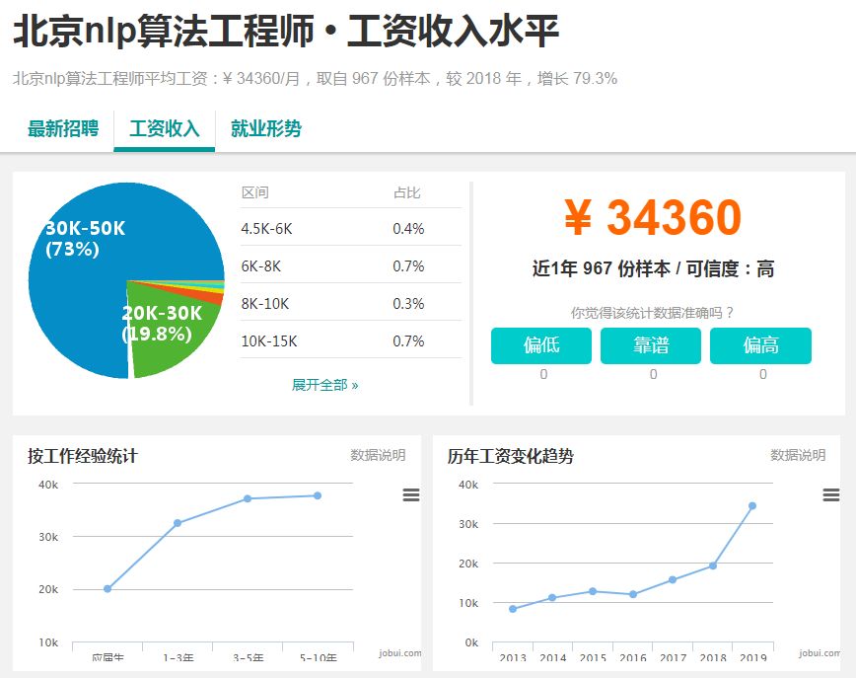Screen dimensions: 856x678
Task: Click the 区间 column header
Action: [x=255, y=192]
